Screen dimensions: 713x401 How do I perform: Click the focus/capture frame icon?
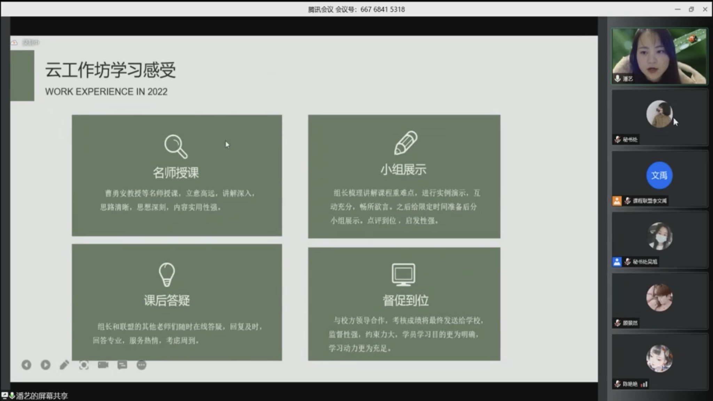[x=84, y=365]
